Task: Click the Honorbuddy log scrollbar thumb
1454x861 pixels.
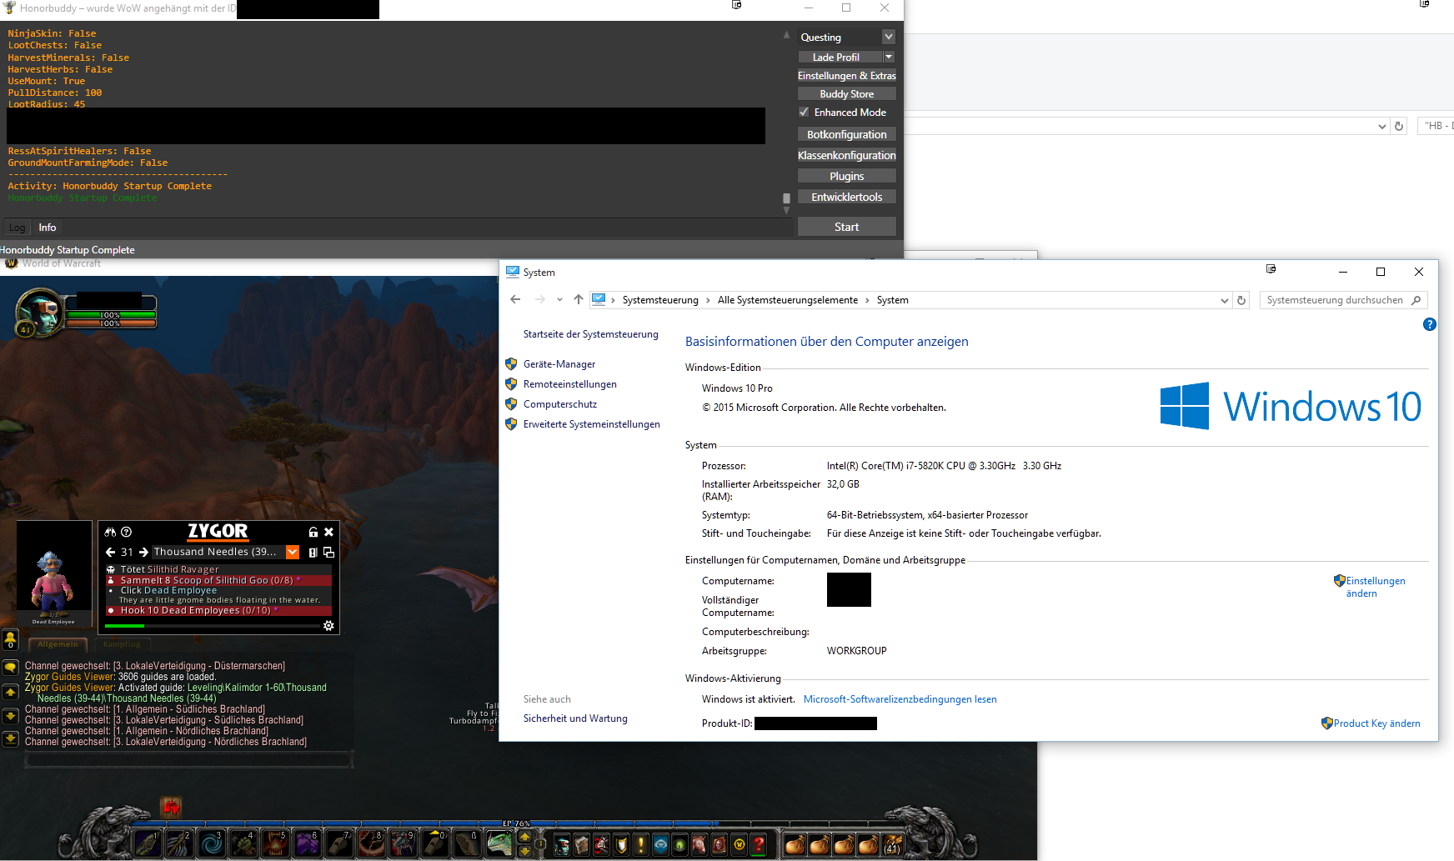Action: (x=786, y=198)
